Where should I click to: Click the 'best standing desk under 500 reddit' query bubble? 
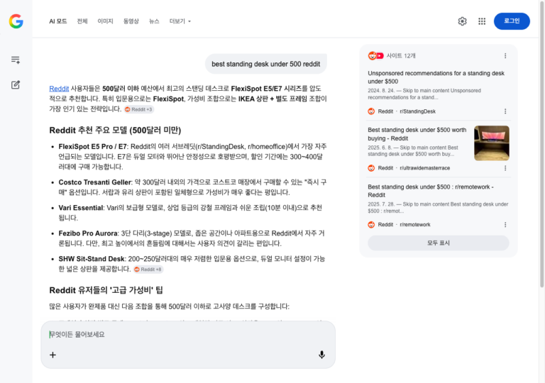click(266, 64)
